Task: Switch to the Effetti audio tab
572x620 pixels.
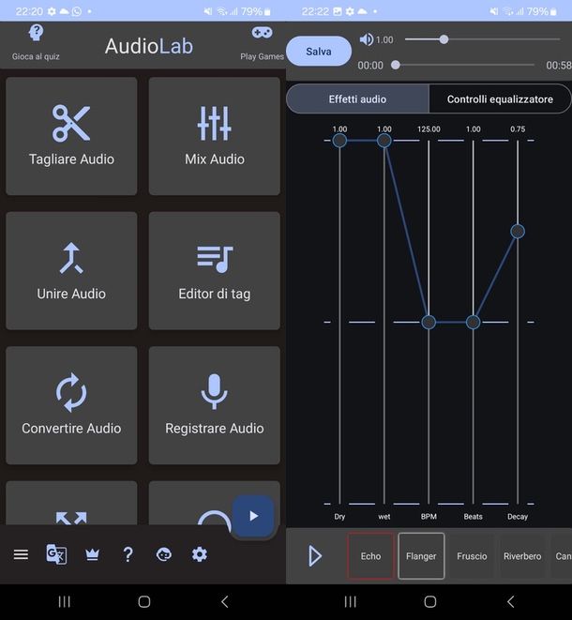Action: [x=357, y=99]
